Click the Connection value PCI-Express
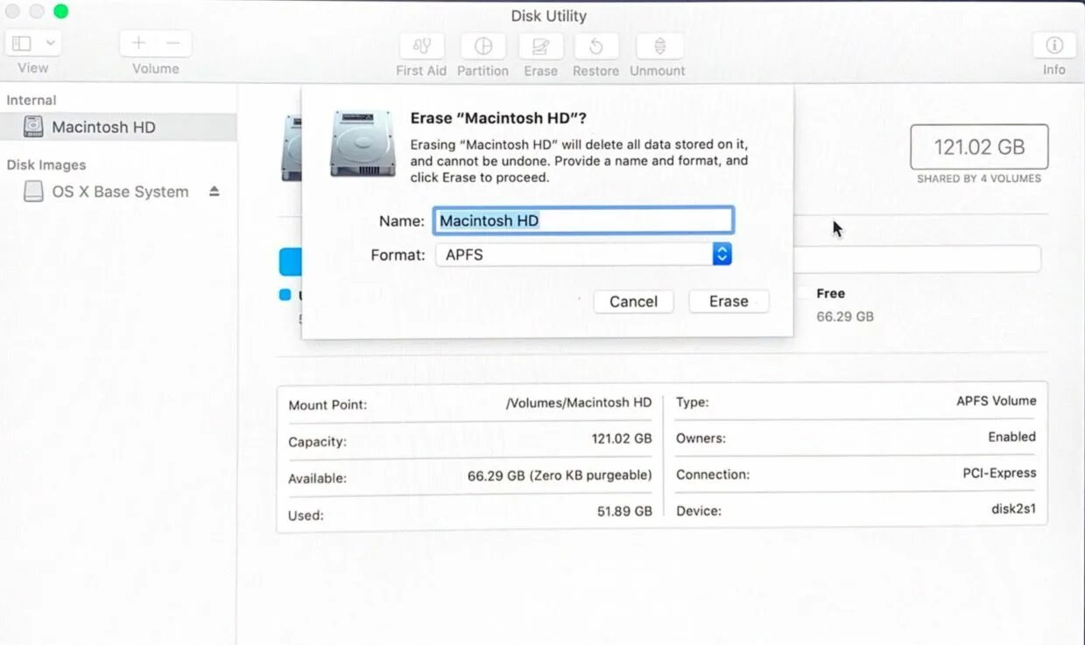This screenshot has height=645, width=1085. [999, 473]
